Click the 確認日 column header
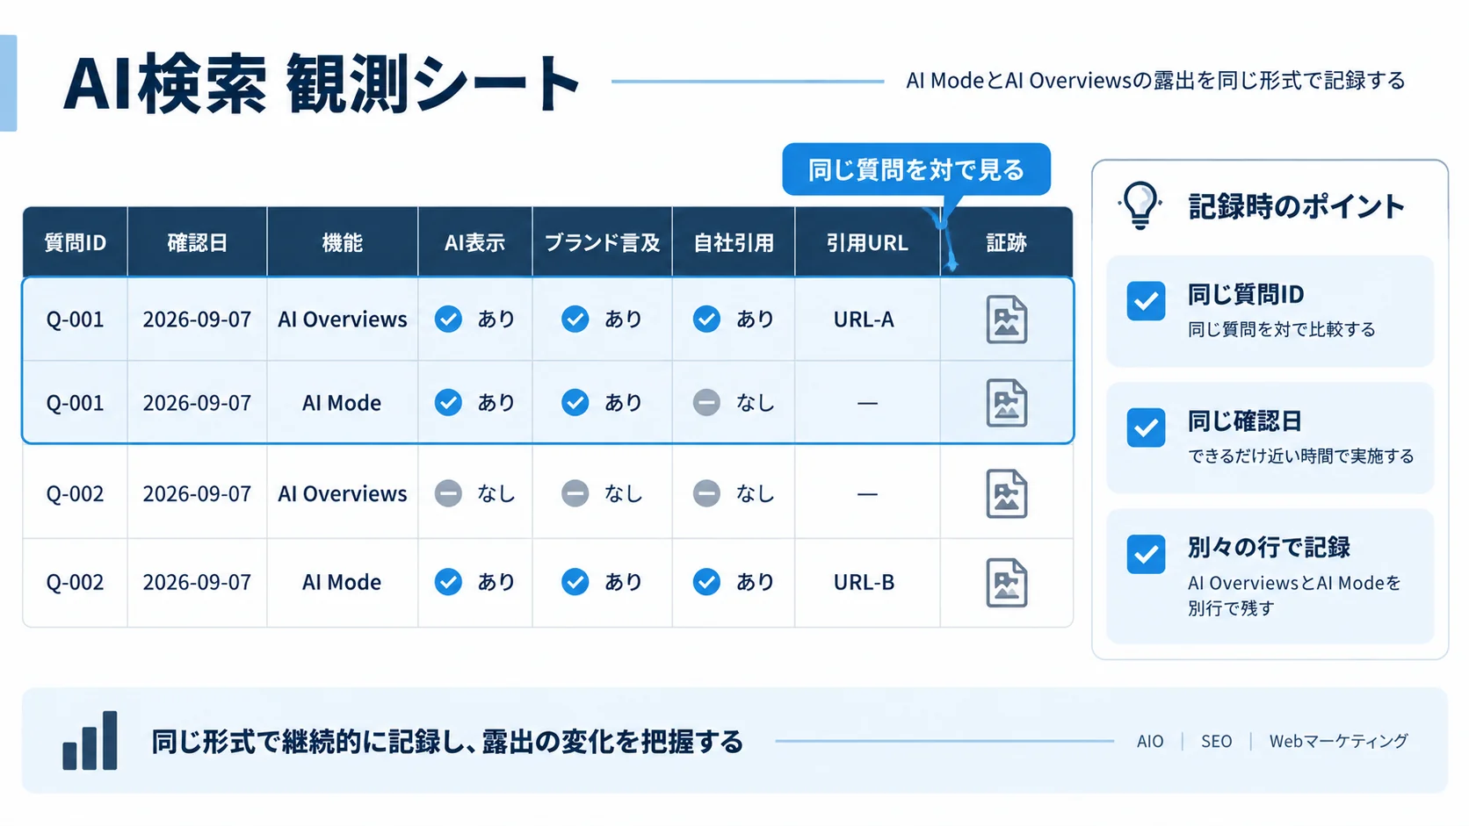The height and width of the screenshot is (826, 1469). pos(198,243)
